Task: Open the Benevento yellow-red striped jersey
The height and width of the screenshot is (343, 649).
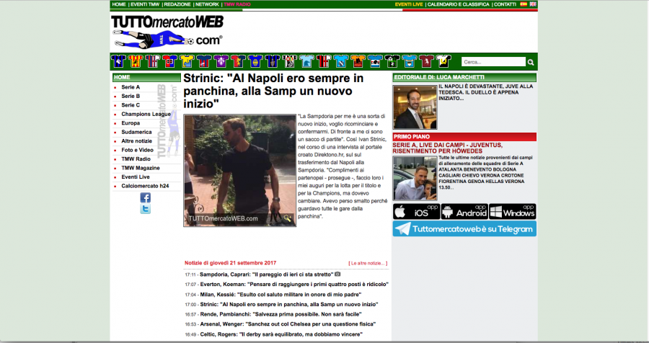Action: coord(136,61)
